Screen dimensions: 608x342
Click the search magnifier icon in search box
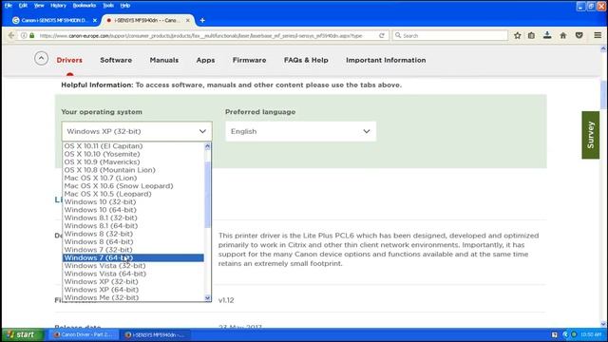(398, 35)
